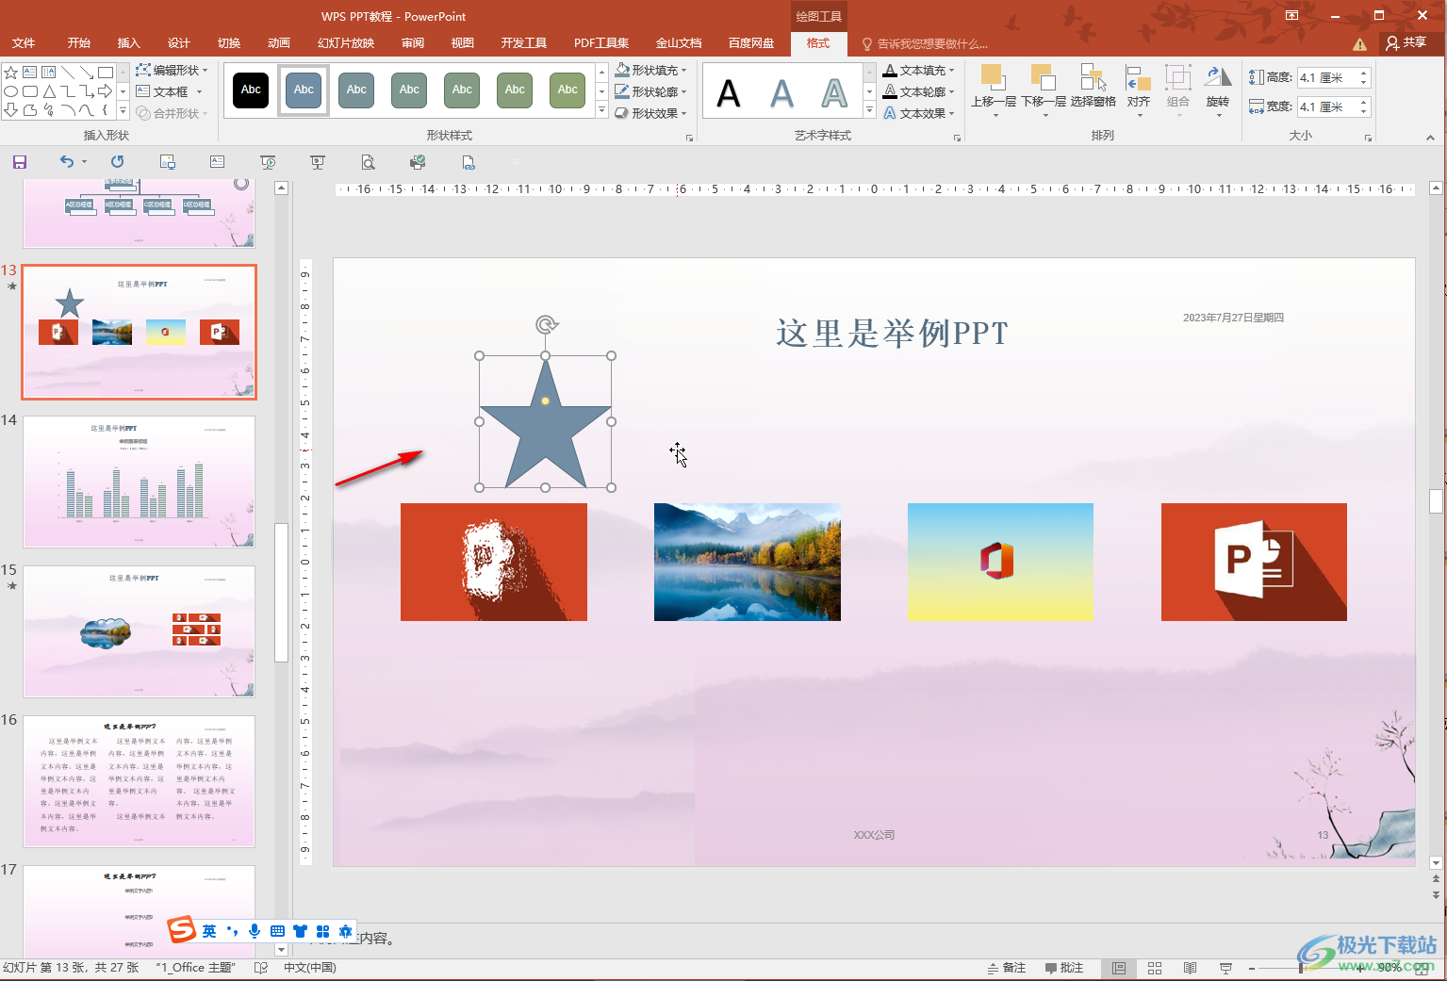
Task: Collapse the ribbon with the up chevron
Action: (1430, 138)
